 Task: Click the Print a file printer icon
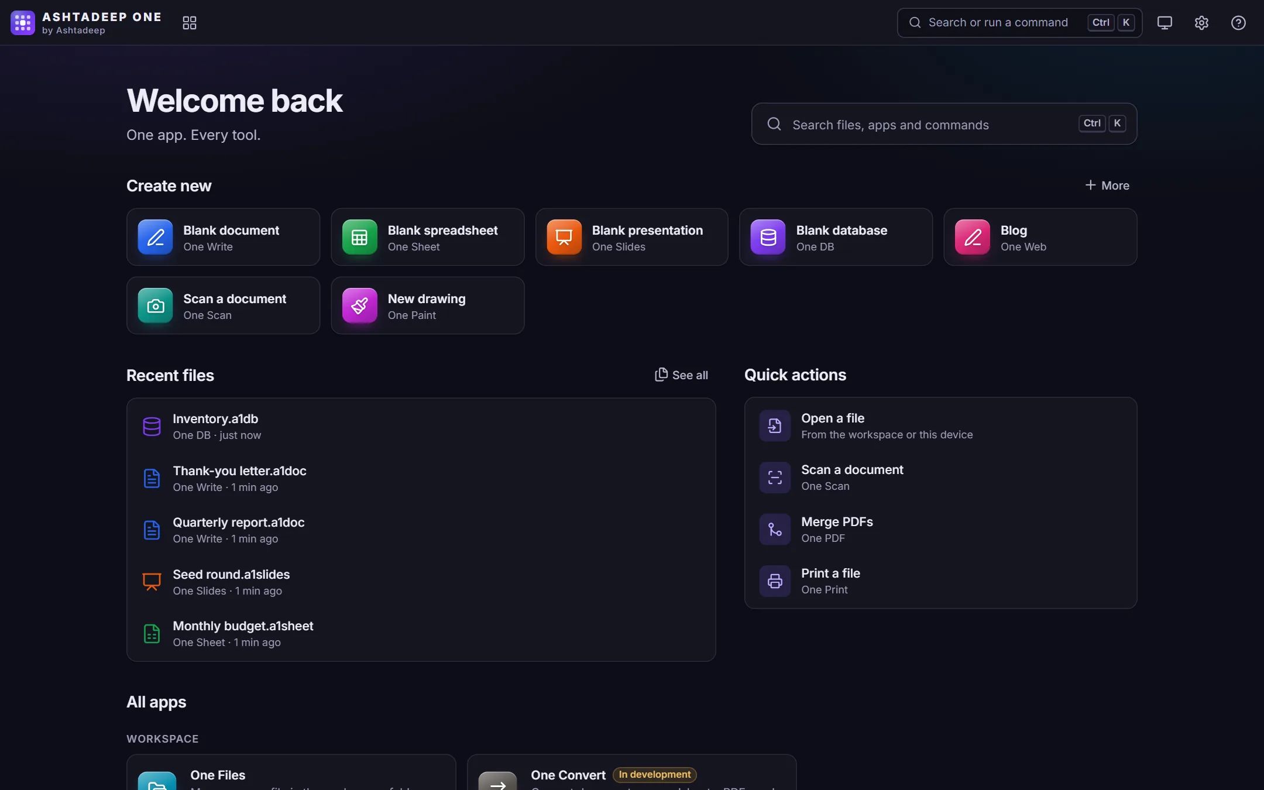(775, 581)
